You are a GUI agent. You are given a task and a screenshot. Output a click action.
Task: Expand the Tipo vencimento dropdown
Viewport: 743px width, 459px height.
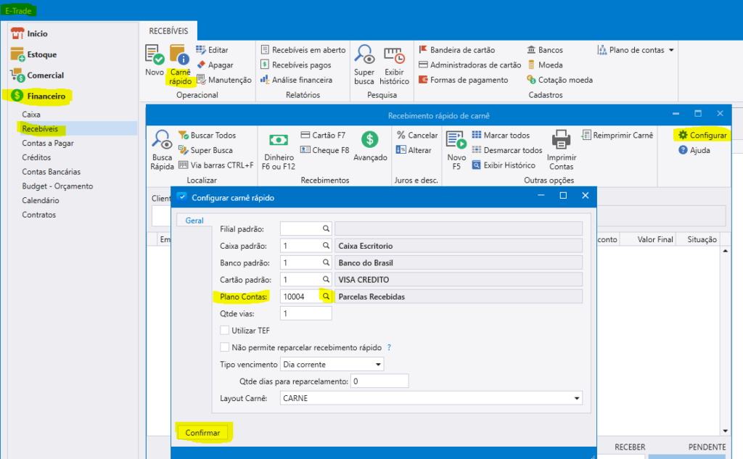click(x=378, y=364)
